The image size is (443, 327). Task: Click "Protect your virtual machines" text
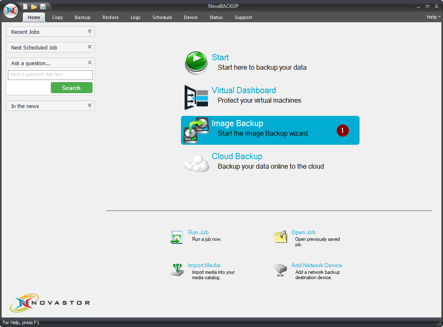coord(260,100)
